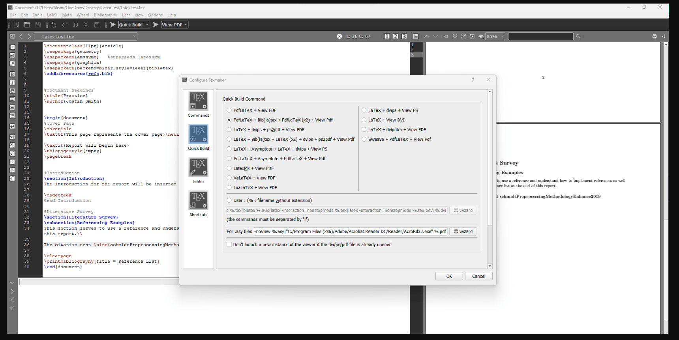The image size is (679, 340).
Task: Open the File menu
Action: pyautogui.click(x=13, y=15)
